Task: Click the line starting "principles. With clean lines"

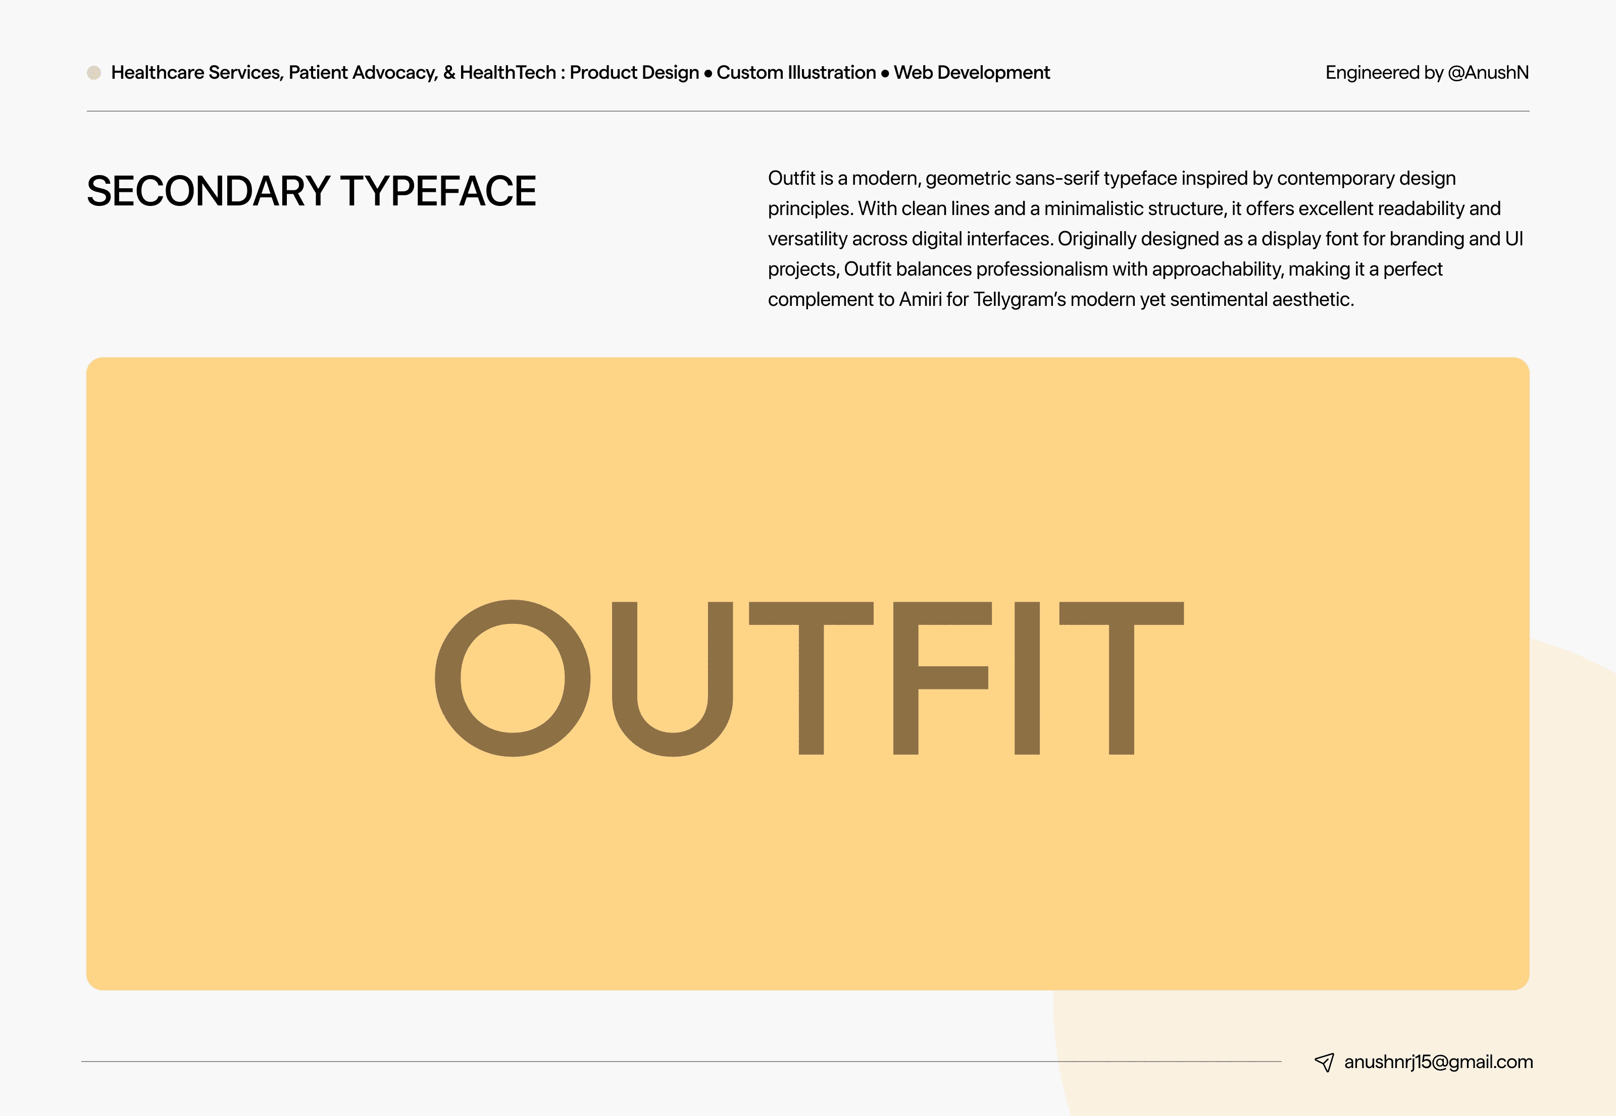Action: pyautogui.click(x=1134, y=208)
